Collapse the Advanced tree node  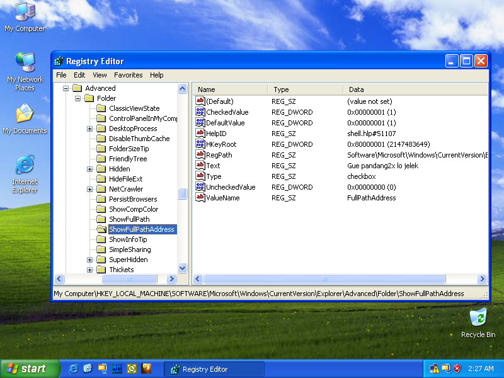(66, 88)
